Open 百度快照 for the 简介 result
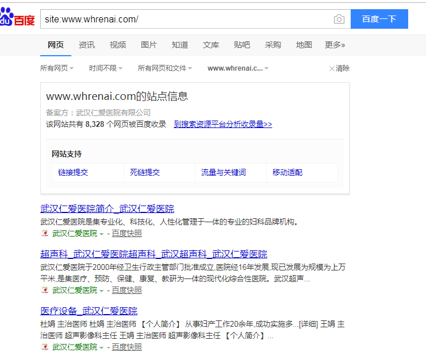The height and width of the screenshot is (356, 426). pos(126,233)
